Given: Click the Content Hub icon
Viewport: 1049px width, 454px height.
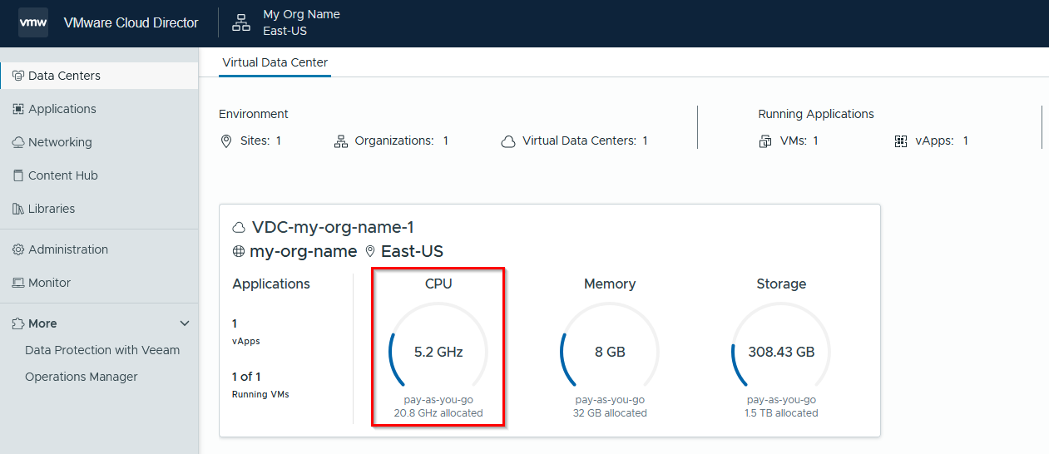Looking at the screenshot, I should (18, 175).
